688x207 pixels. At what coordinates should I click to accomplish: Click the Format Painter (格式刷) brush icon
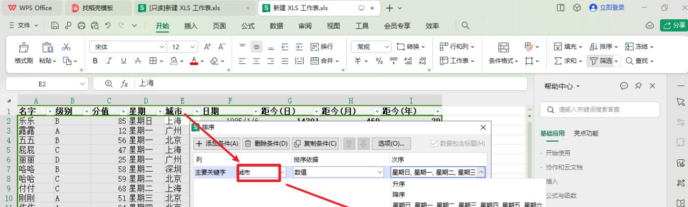pyautogui.click(x=24, y=47)
